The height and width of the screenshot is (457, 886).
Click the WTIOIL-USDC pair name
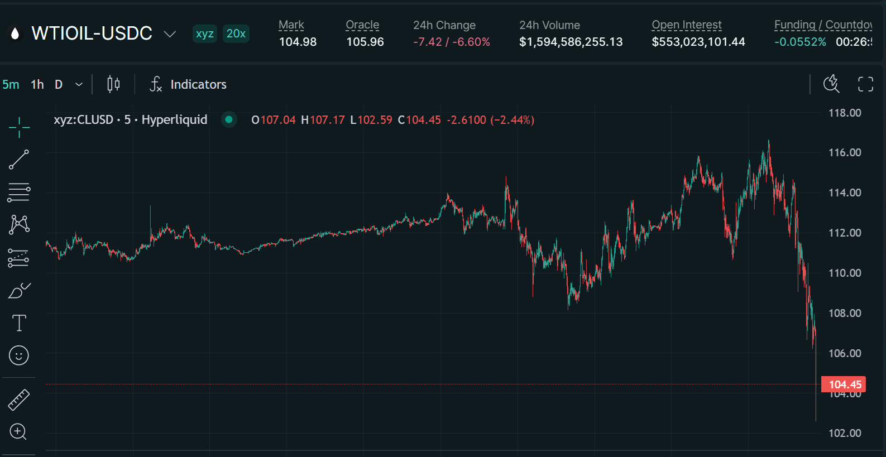point(92,33)
